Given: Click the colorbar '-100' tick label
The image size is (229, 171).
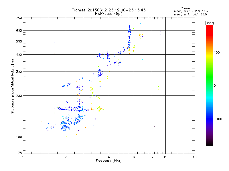Looking at the screenshot, I should point(218,119).
